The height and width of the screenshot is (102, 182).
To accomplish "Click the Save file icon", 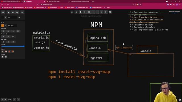I will pos(13,12).
